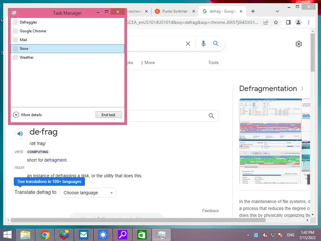Open Weather app from taskbar
This screenshot has height=241, width=321.
pos(103,235)
